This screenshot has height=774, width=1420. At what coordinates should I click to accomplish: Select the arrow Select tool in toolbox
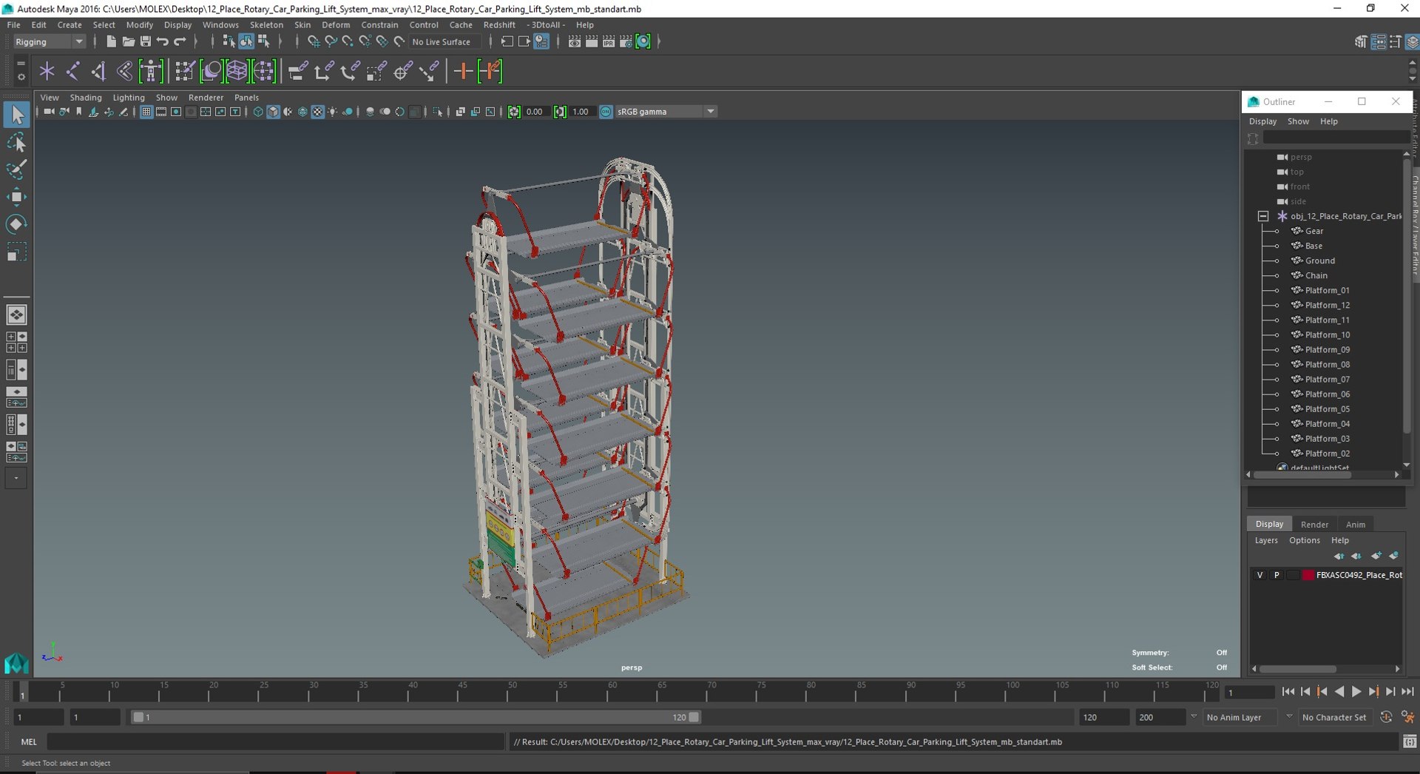click(x=16, y=115)
